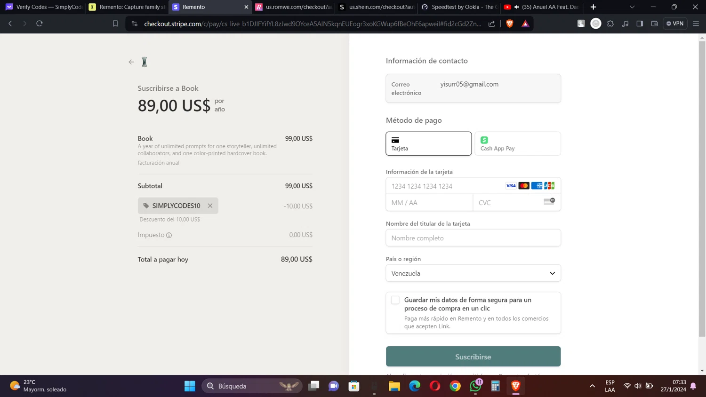Go back in browser history

tap(10, 24)
